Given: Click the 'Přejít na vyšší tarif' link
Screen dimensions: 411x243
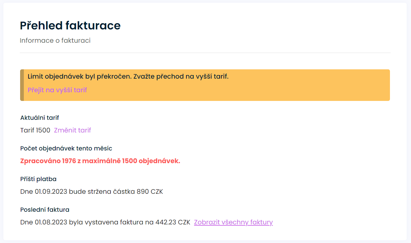Looking at the screenshot, I should 57,90.
